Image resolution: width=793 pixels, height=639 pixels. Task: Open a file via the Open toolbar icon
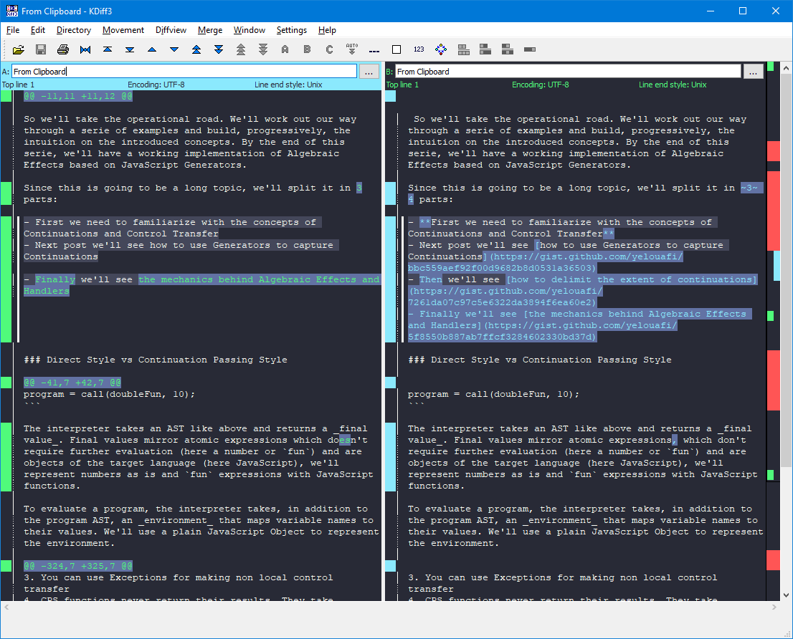click(19, 49)
